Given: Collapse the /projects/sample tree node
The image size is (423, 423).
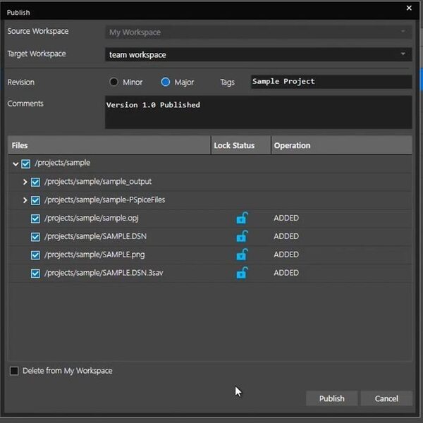Looking at the screenshot, I should pyautogui.click(x=16, y=164).
